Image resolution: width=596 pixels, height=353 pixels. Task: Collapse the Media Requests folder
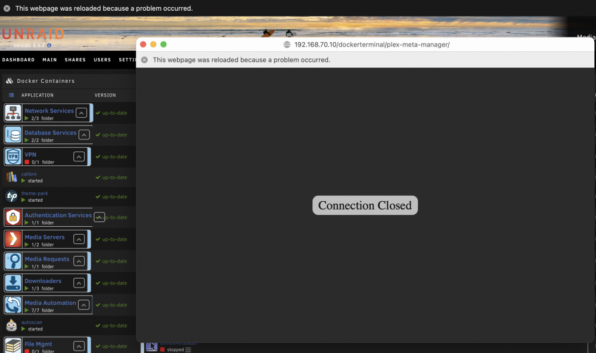click(x=79, y=261)
